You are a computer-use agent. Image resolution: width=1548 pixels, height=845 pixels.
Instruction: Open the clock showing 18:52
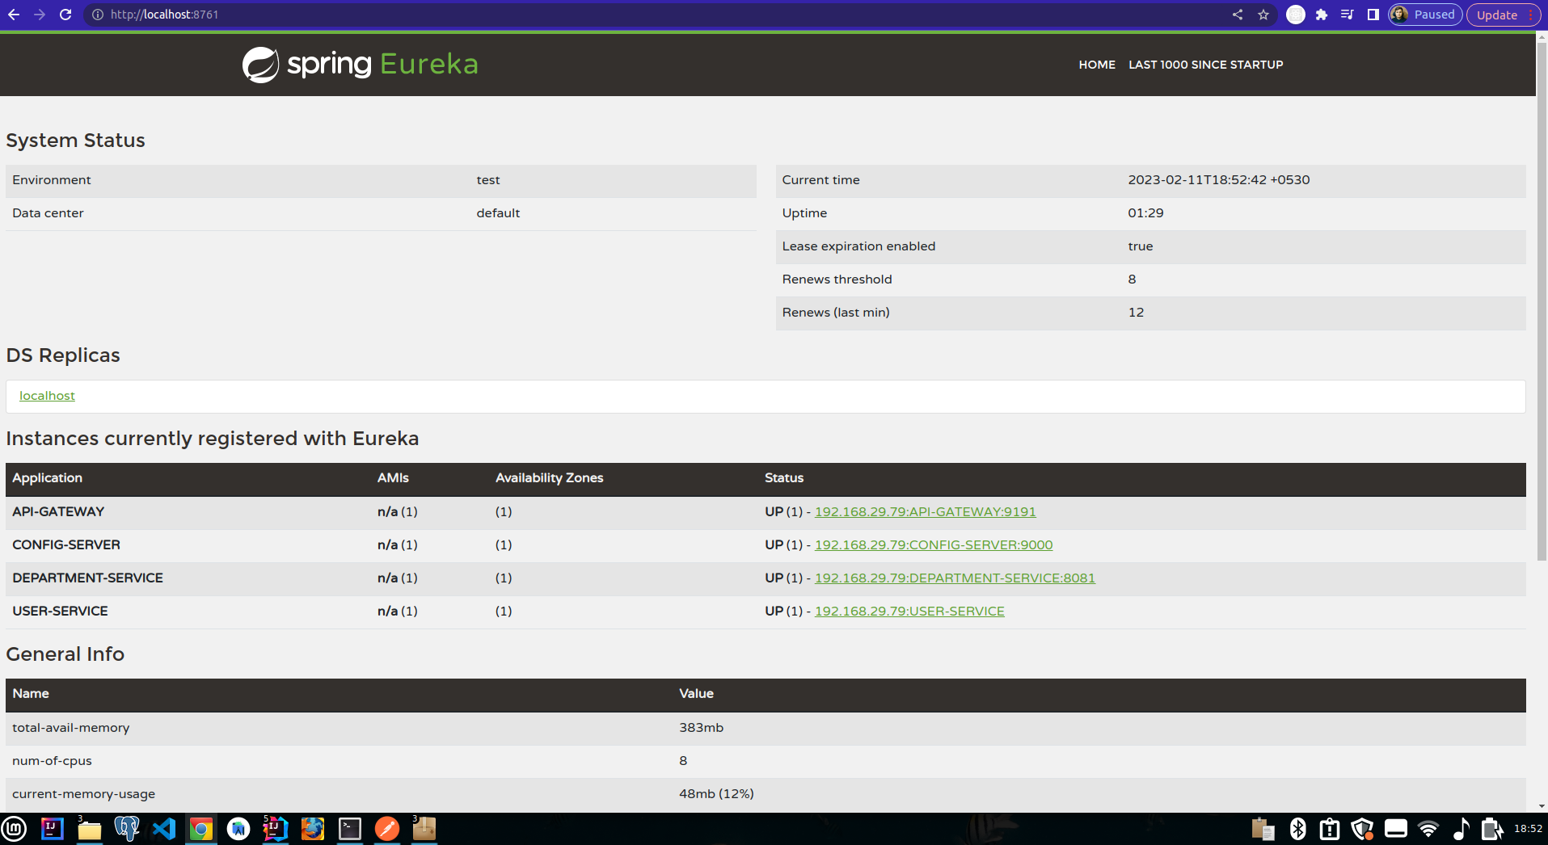point(1528,829)
